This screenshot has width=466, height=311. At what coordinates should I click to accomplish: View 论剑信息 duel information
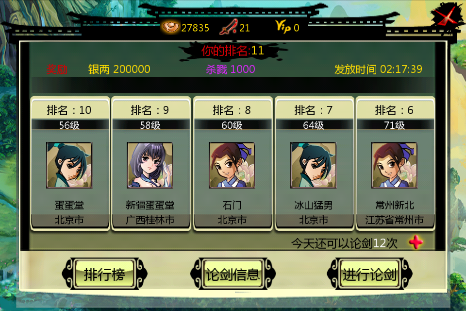(x=233, y=274)
